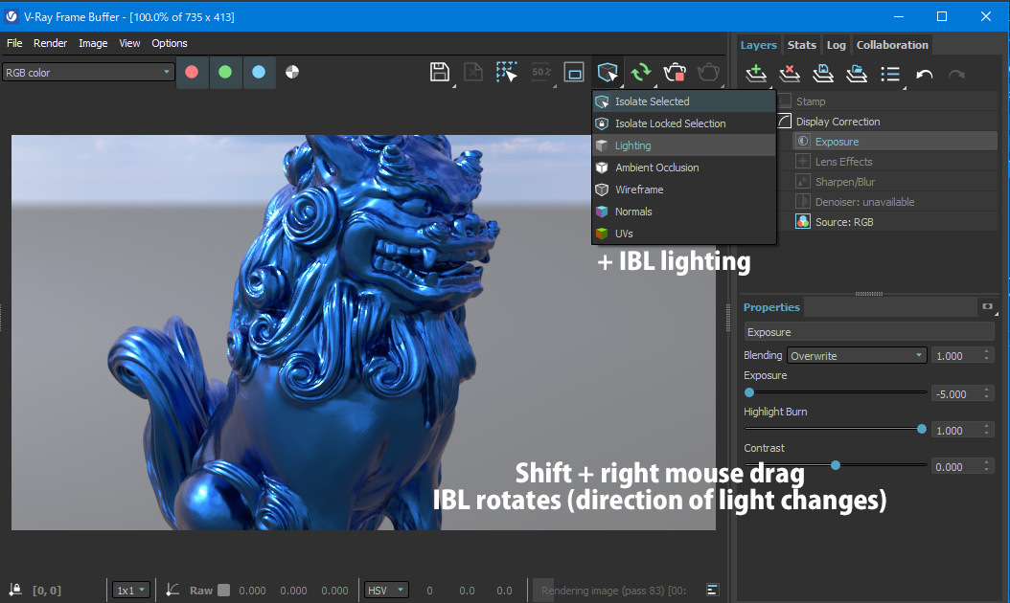Toggle the blue channel circle
The image size is (1010, 603).
tap(259, 72)
